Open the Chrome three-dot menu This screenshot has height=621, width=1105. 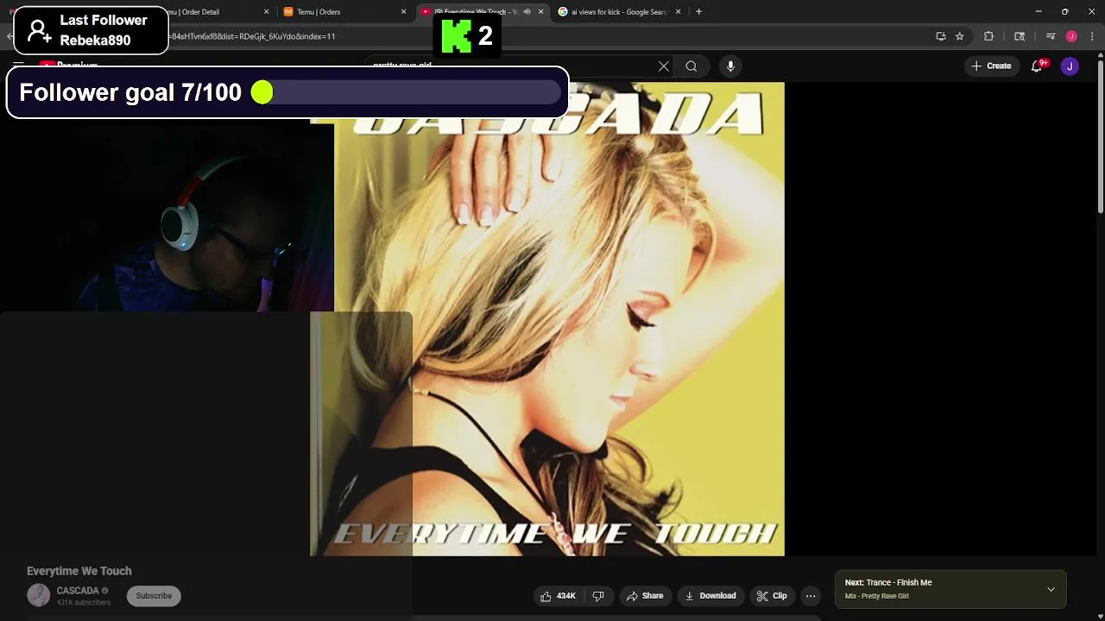[1093, 36]
